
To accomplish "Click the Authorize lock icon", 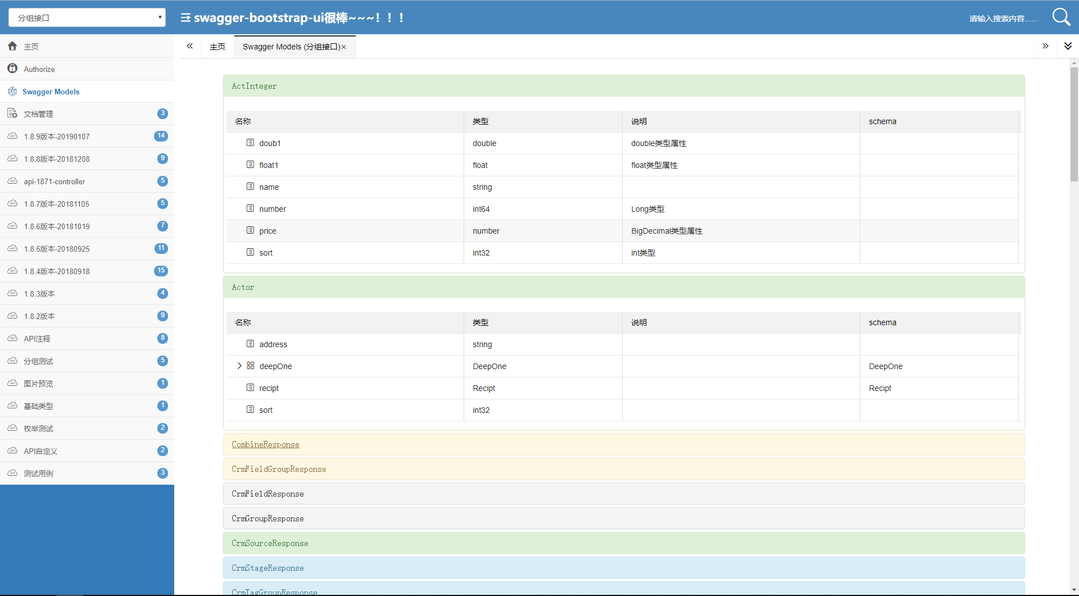I will click(x=12, y=69).
